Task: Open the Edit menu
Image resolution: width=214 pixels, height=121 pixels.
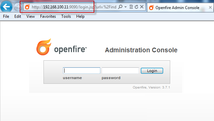Action: coord(18,16)
